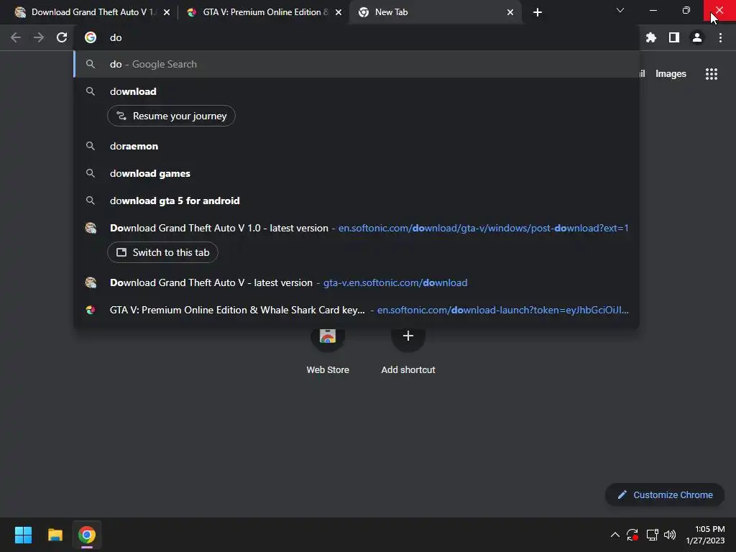Open Google apps grid icon
Viewport: 736px width, 552px height.
point(712,74)
